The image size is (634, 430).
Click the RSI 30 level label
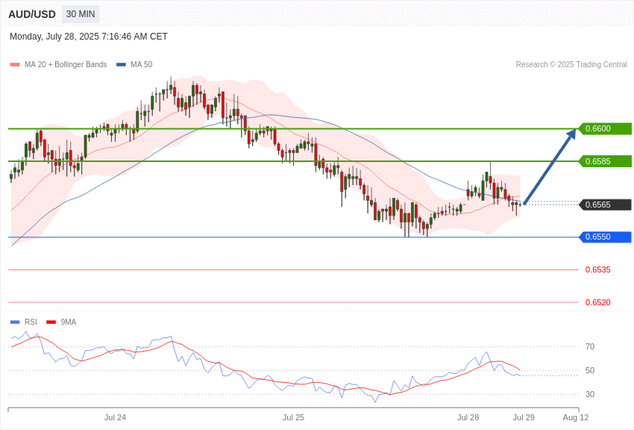[590, 394]
